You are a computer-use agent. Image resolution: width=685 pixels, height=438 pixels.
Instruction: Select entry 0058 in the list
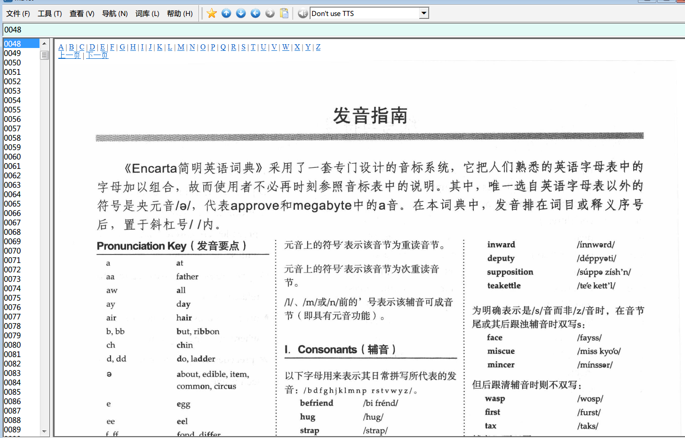(21, 138)
